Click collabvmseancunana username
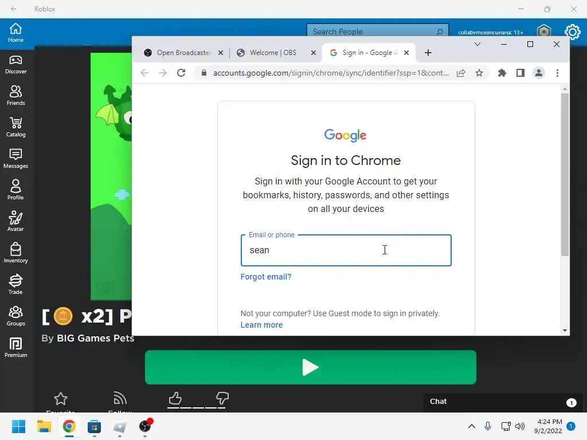587x440 pixels. (491, 32)
